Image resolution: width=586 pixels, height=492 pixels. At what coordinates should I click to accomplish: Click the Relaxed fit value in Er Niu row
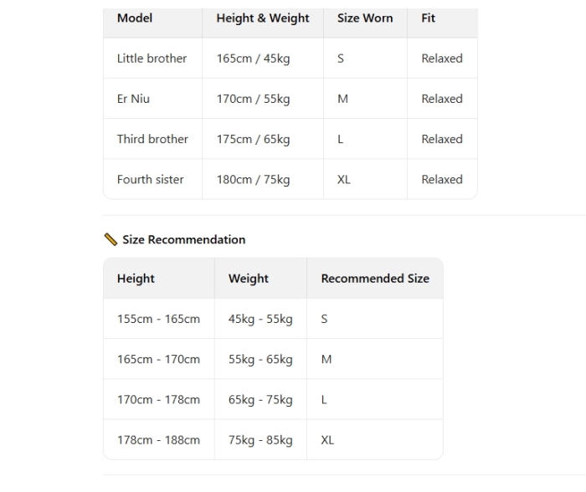point(442,99)
